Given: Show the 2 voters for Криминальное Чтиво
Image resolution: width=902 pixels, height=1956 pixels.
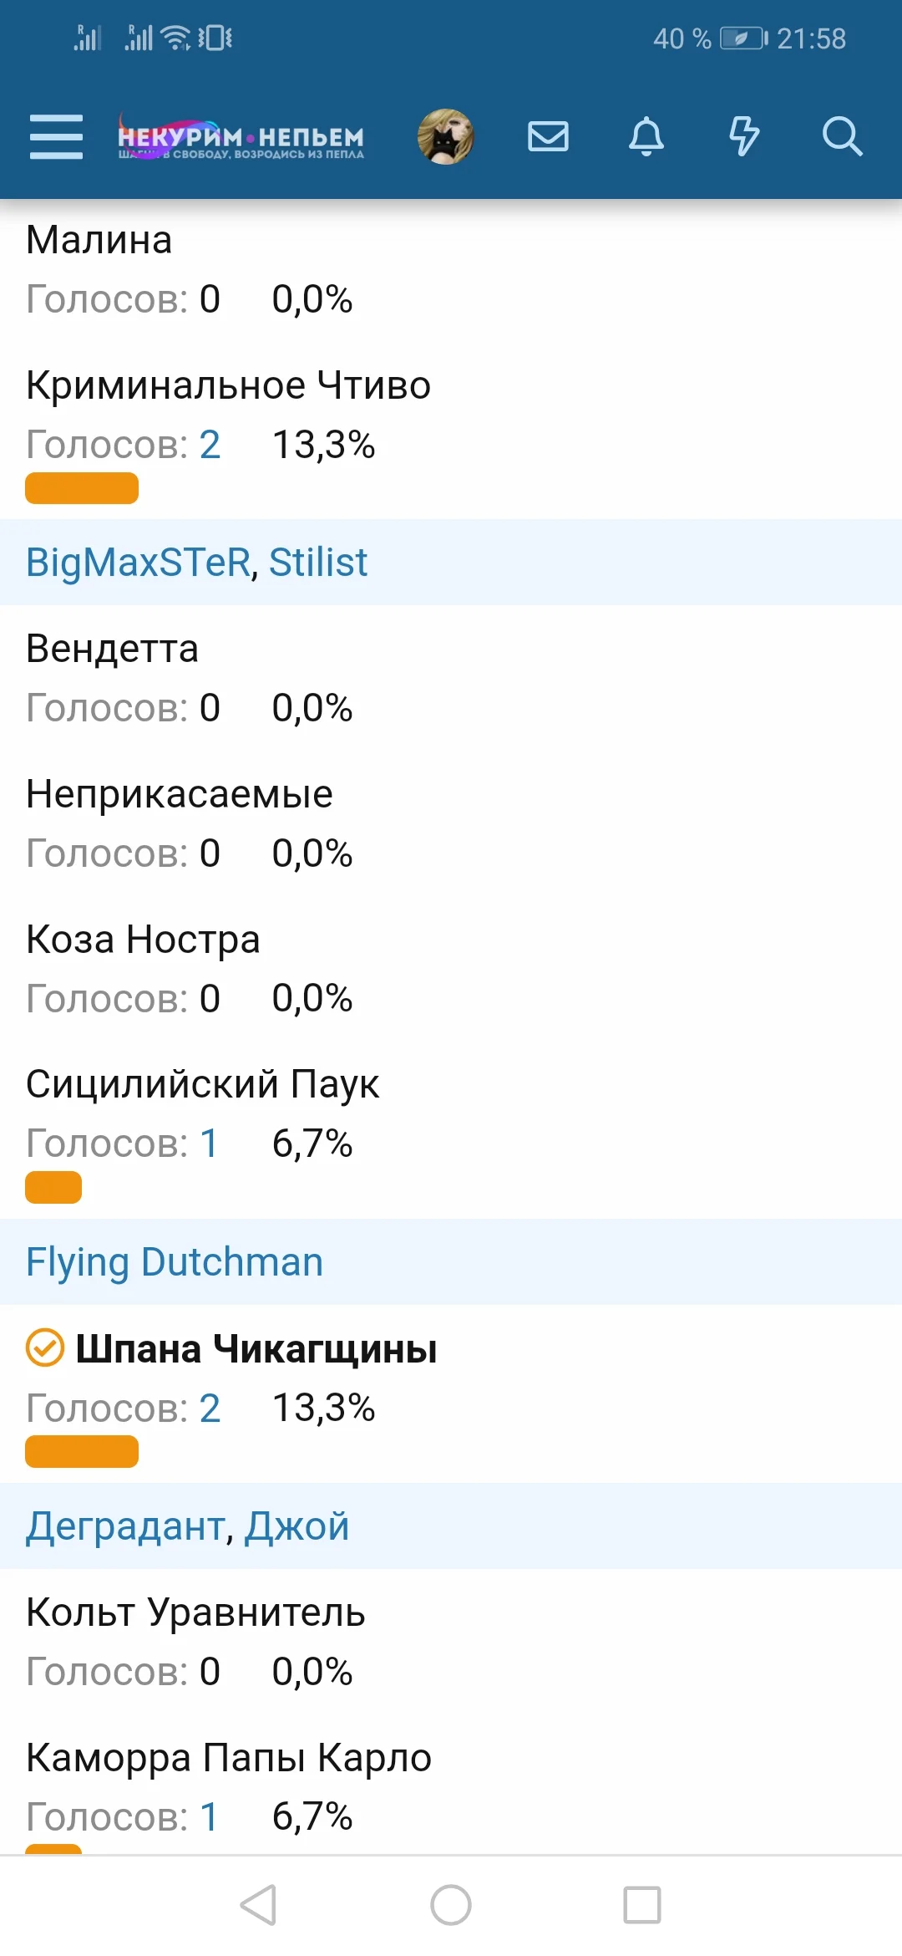Looking at the screenshot, I should 210,445.
